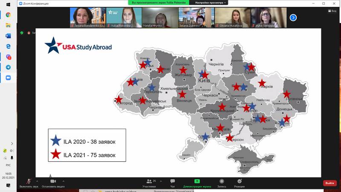Image resolution: width=341 pixels, height=192 pixels.
Task: Select Iryna Sinkova video thumbnail
Action: pos(269,17)
